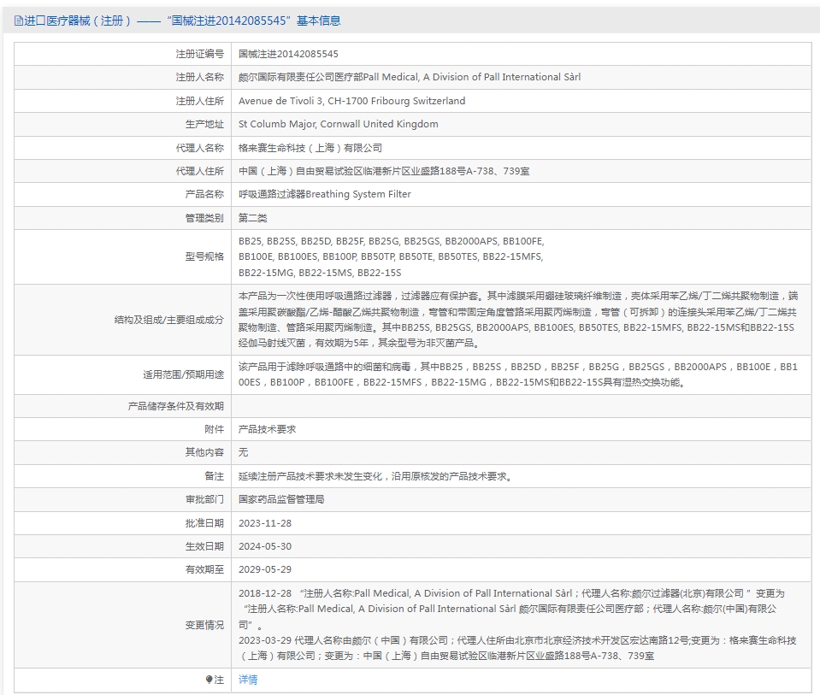Click structure description starting 本产品为一次性使用

point(518,320)
